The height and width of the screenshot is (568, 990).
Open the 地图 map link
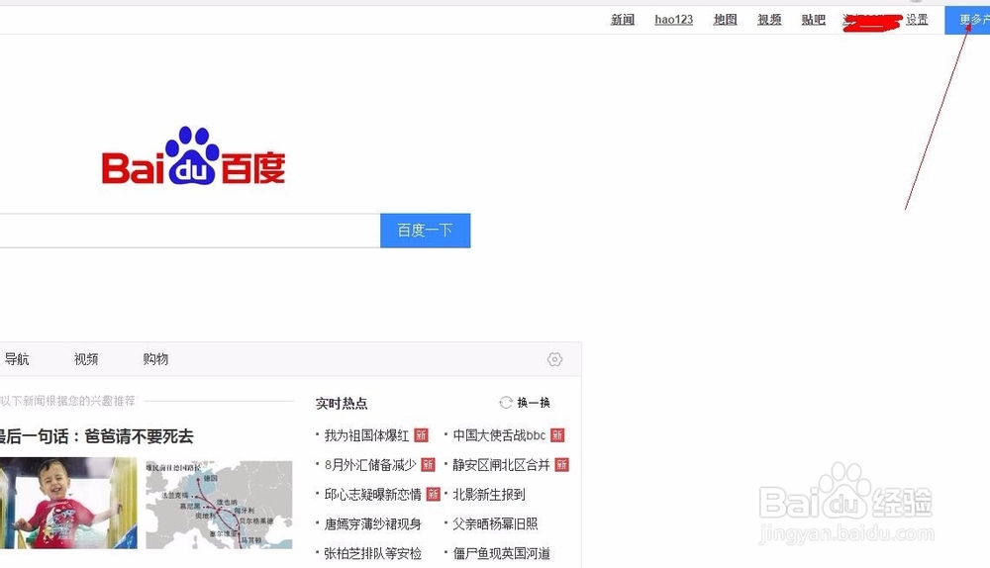[x=726, y=20]
